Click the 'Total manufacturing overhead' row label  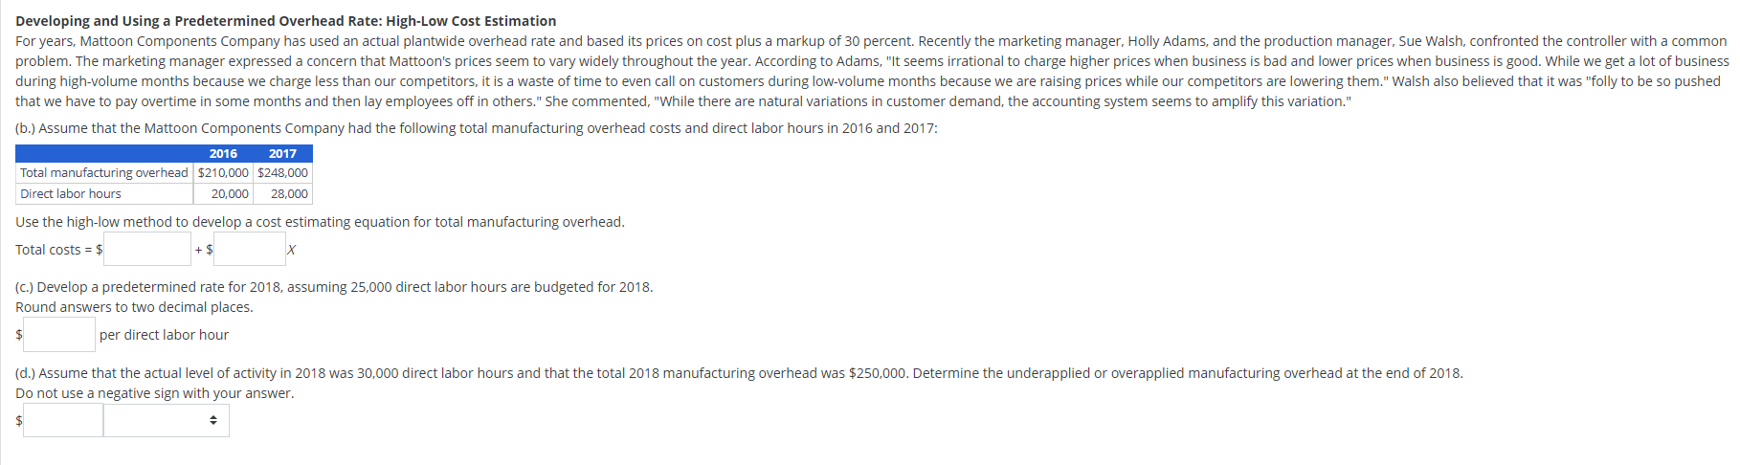point(104,173)
